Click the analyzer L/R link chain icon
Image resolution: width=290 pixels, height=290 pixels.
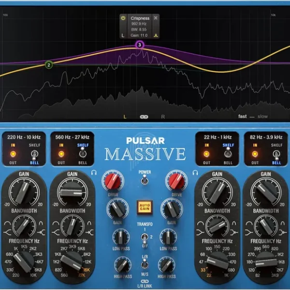tap(144, 116)
